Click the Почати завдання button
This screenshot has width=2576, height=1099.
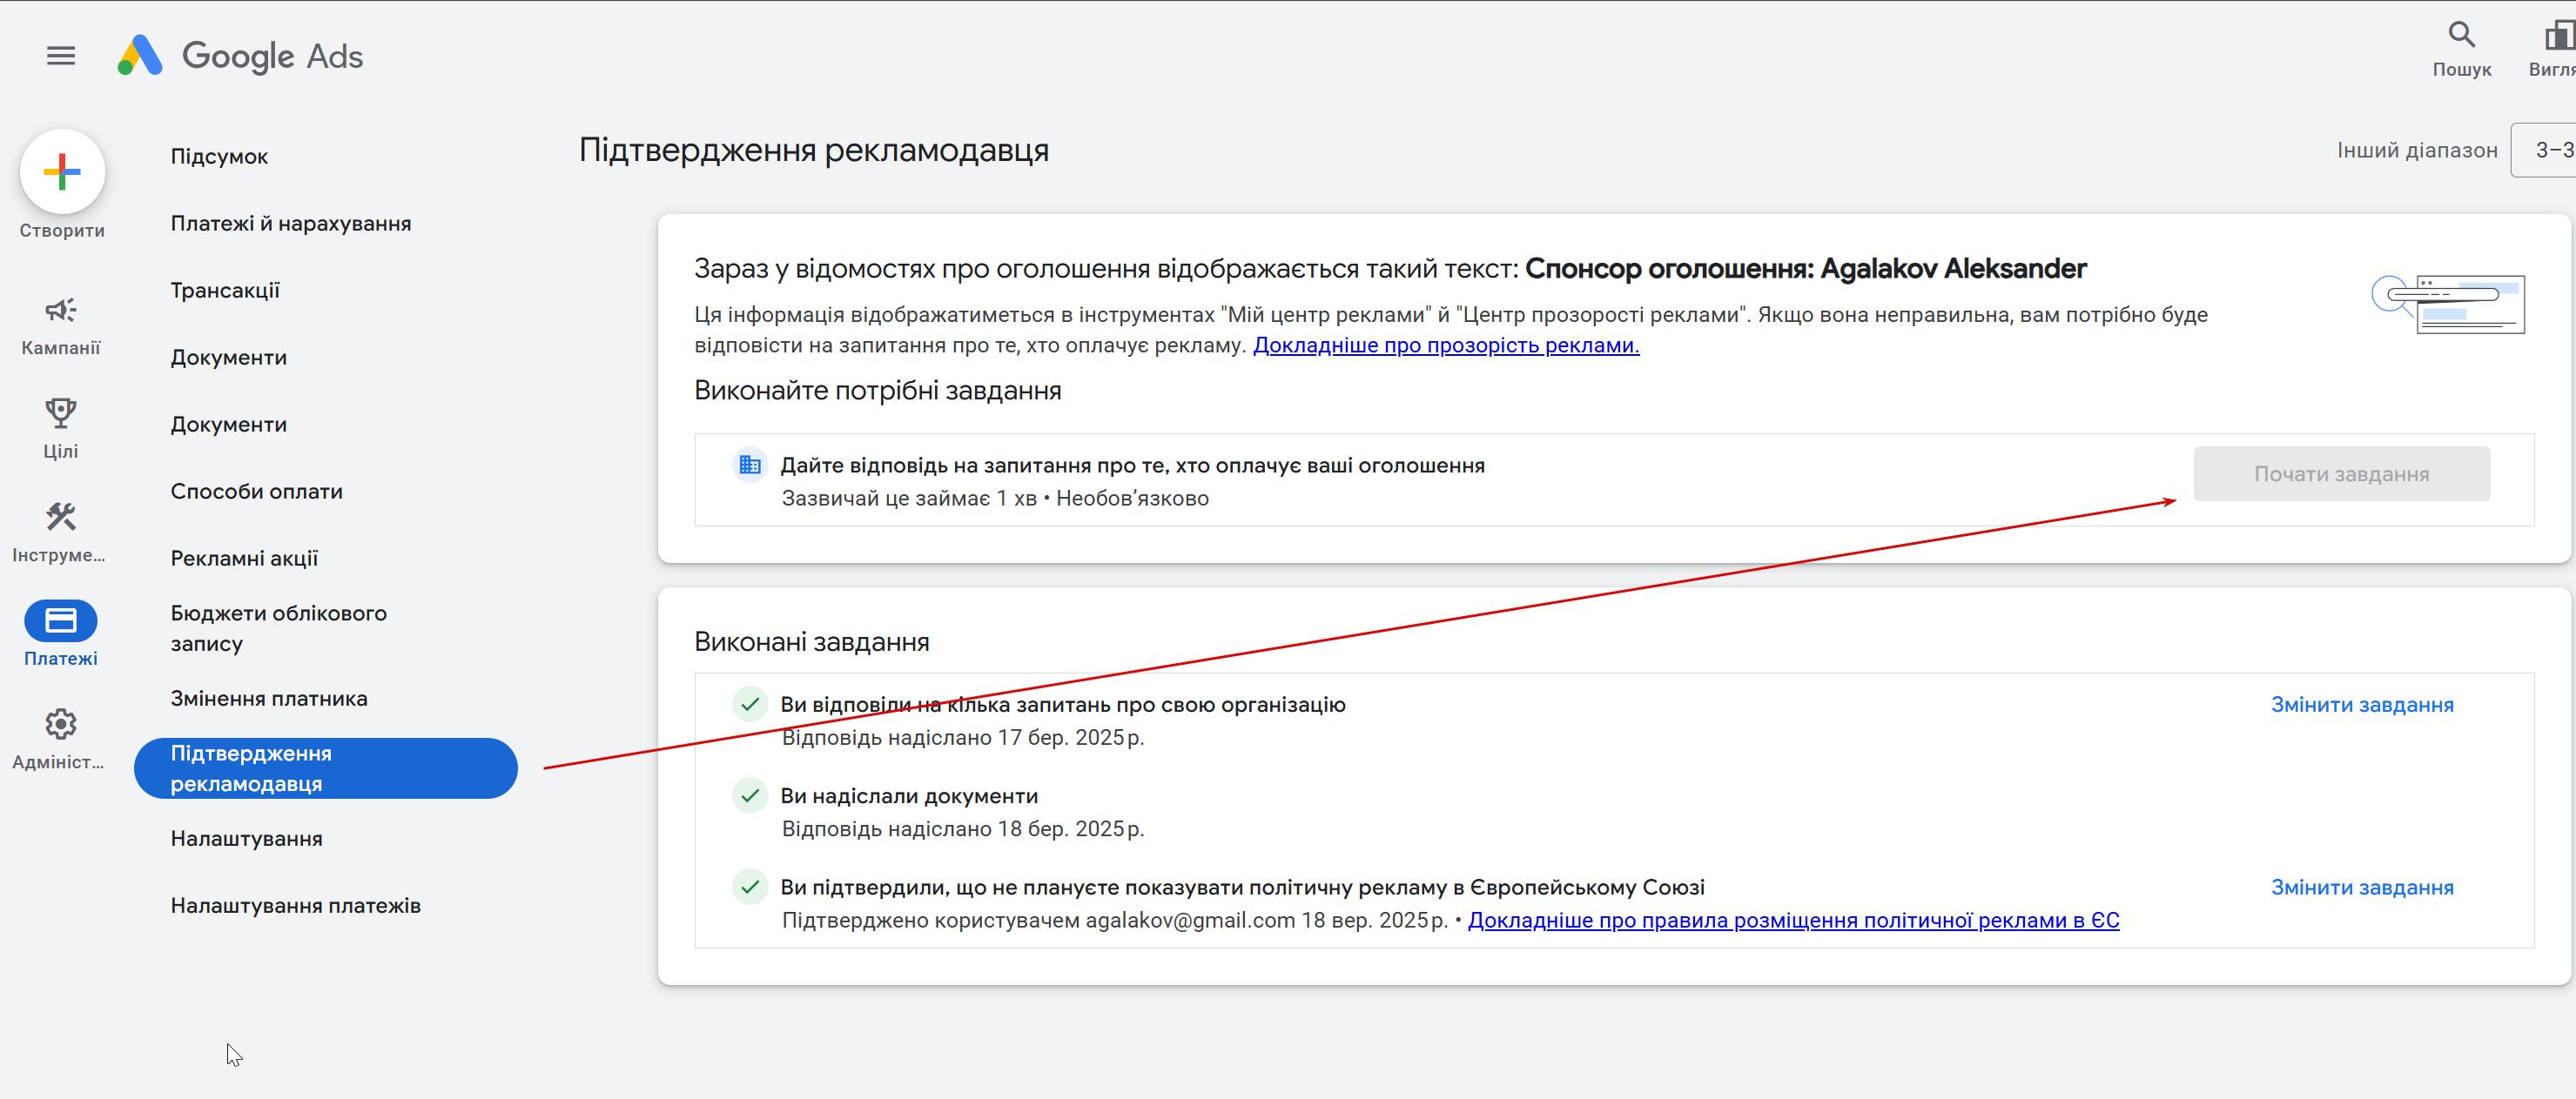point(2340,474)
